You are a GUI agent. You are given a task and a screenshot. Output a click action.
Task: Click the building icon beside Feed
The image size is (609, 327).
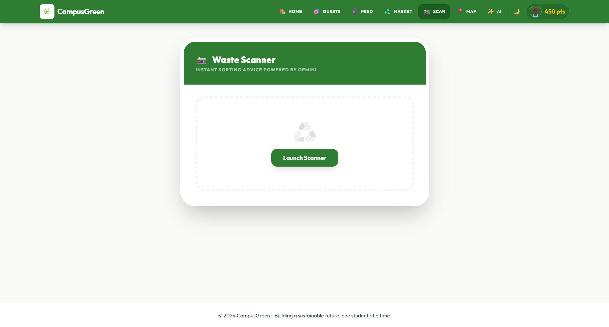coord(355,12)
